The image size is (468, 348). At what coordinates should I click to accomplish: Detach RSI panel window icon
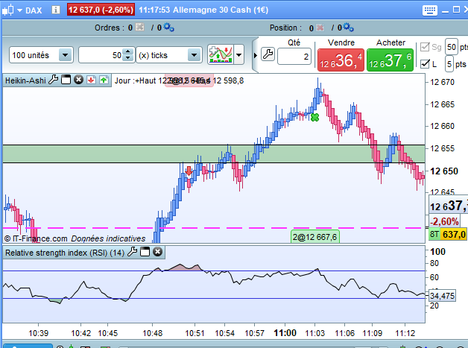pos(145,252)
